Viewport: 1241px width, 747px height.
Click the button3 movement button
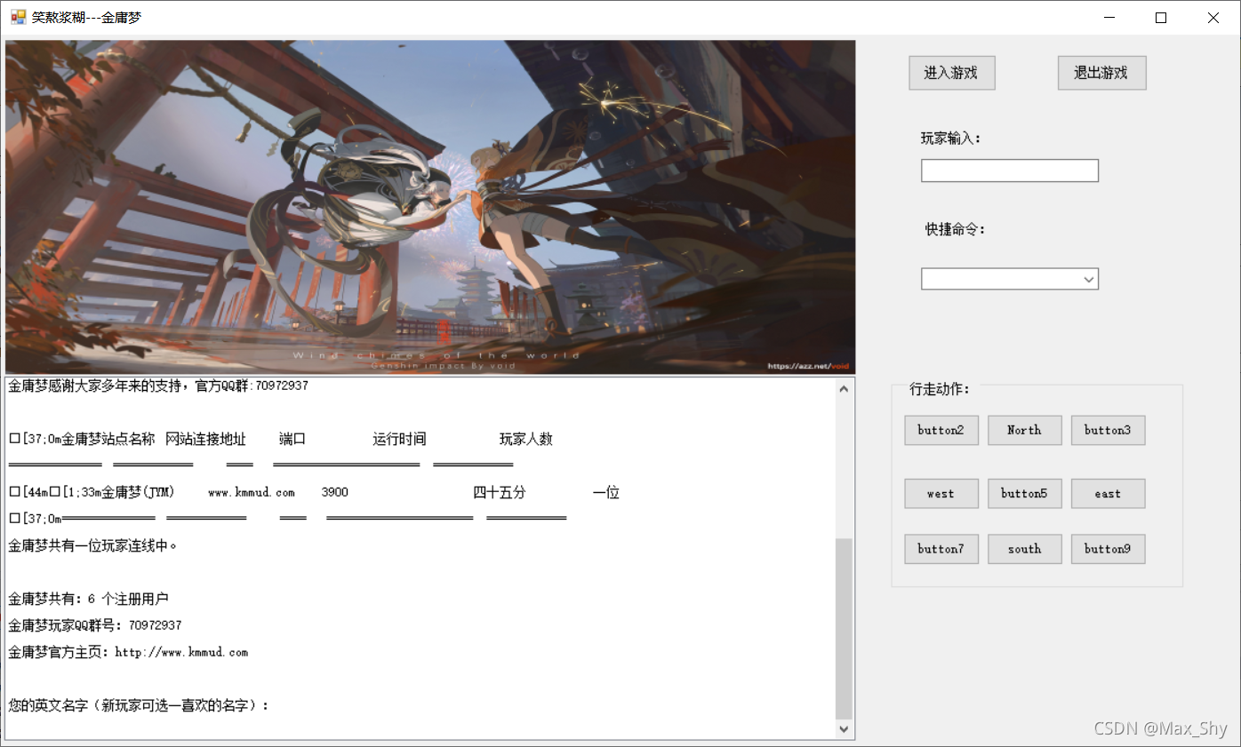tap(1108, 430)
